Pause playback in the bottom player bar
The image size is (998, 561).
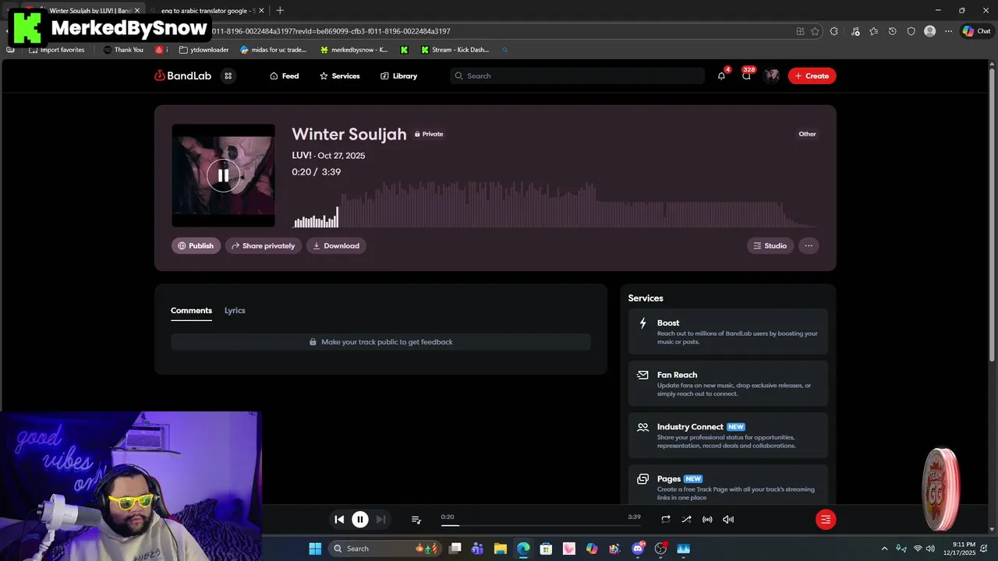pyautogui.click(x=359, y=519)
